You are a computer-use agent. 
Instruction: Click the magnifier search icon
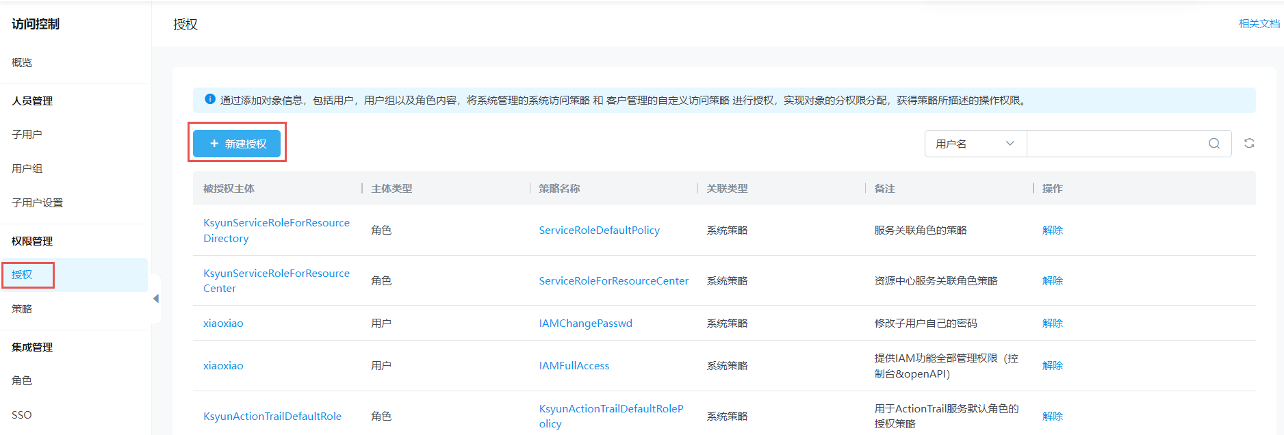1214,144
